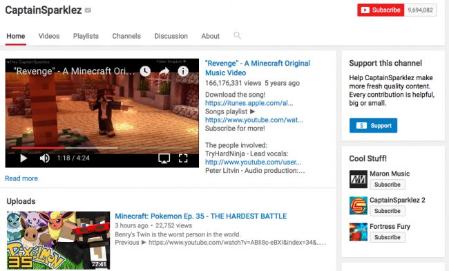Viewport: 449px width, 271px height.
Task: Play the Revenge video
Action: (x=23, y=158)
